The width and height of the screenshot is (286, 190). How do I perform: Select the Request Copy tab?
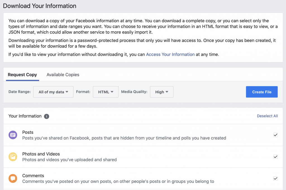[22, 75]
